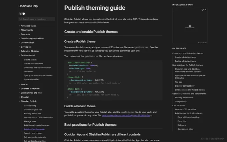Open Introduction to Obsidian Publish page
Screen dimensions: 227x142
38,117
